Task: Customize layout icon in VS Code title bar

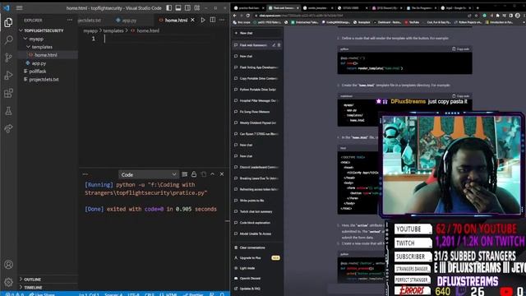Action: coord(197,7)
